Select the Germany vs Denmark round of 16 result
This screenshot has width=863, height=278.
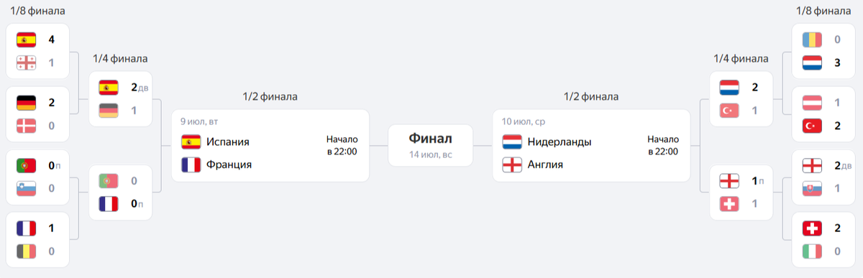point(37,113)
